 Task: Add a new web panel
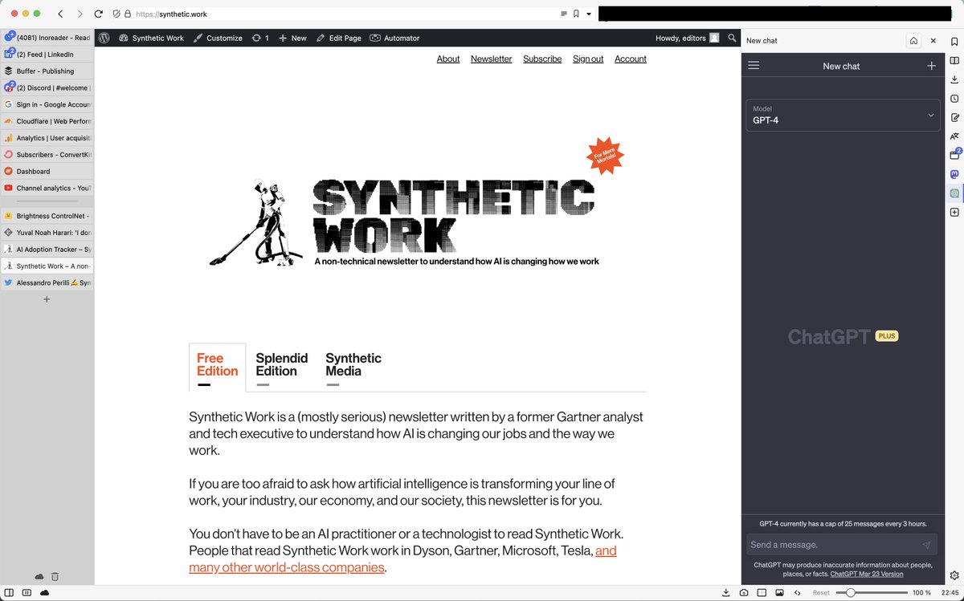954,213
